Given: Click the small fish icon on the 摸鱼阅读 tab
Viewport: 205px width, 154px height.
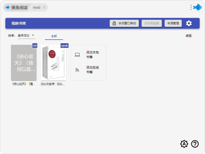Looking at the screenshot, I should (x=8, y=7).
